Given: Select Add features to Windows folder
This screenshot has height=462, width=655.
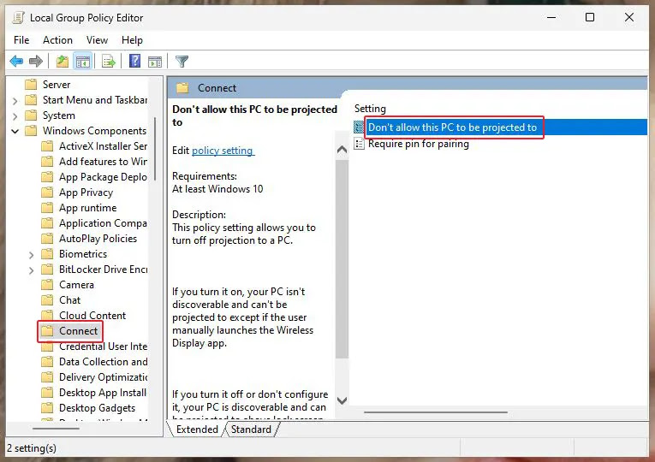Looking at the screenshot, I should (x=103, y=162).
